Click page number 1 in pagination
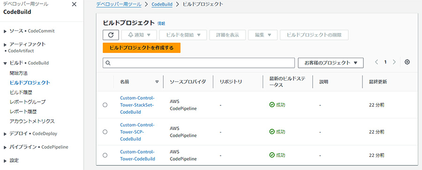Viewport: 422px width, 170px height. [x=385, y=62]
